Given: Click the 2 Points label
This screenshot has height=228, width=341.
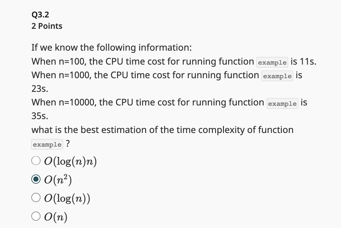Looking at the screenshot, I should [x=46, y=26].
